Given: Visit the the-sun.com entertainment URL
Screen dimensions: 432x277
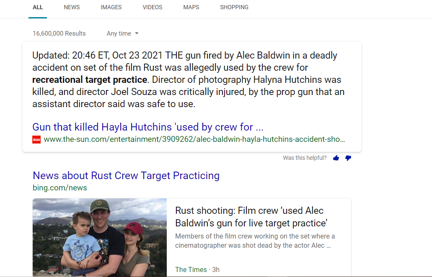Looking at the screenshot, I should [194, 139].
